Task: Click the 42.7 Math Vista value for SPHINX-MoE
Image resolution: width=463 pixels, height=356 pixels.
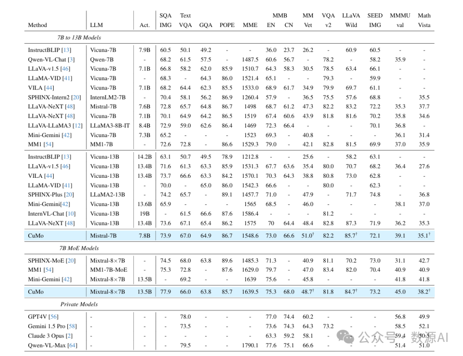Action: click(424, 260)
